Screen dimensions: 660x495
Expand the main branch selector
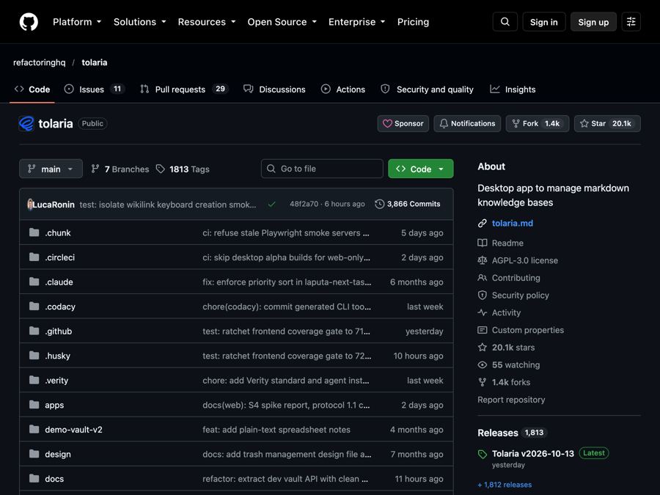(51, 169)
